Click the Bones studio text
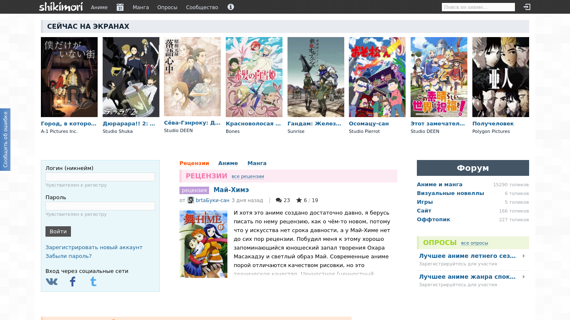 (232, 132)
